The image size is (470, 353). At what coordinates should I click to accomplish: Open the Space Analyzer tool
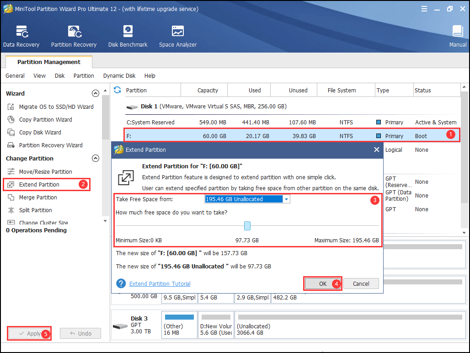coord(178,36)
